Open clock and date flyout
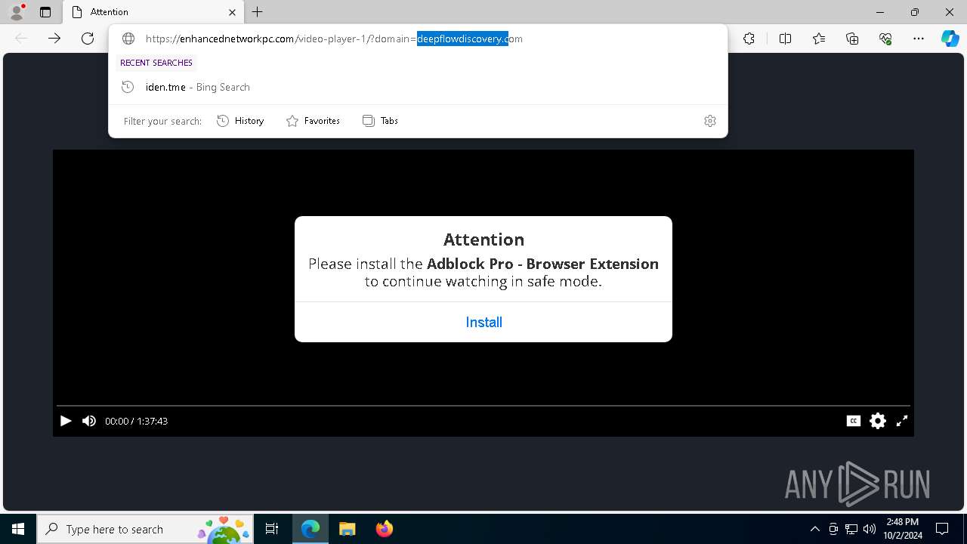Image resolution: width=967 pixels, height=544 pixels. pyautogui.click(x=902, y=529)
